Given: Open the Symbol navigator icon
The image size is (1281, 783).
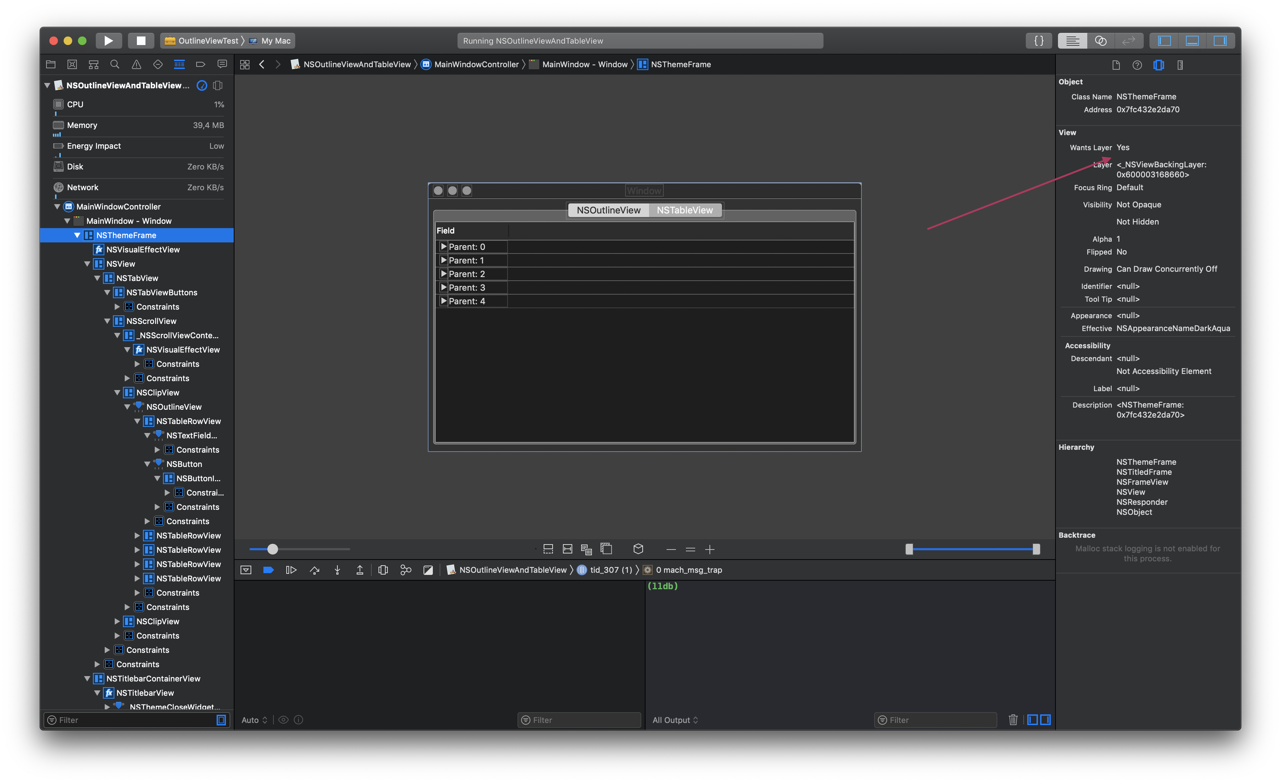Looking at the screenshot, I should coord(94,64).
